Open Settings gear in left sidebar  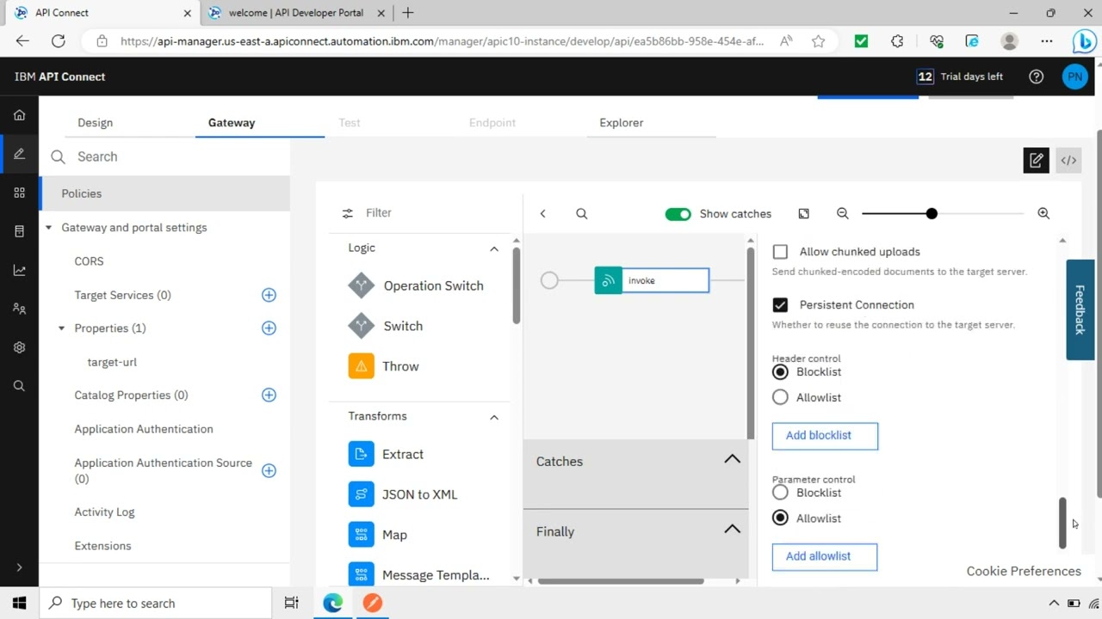coord(19,347)
